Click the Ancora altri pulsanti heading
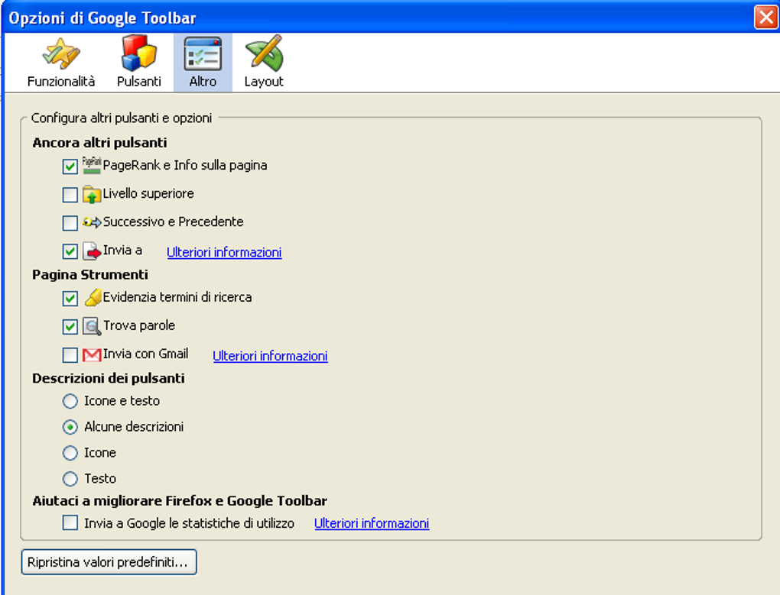Screen dimensions: 780x595 coord(99,143)
